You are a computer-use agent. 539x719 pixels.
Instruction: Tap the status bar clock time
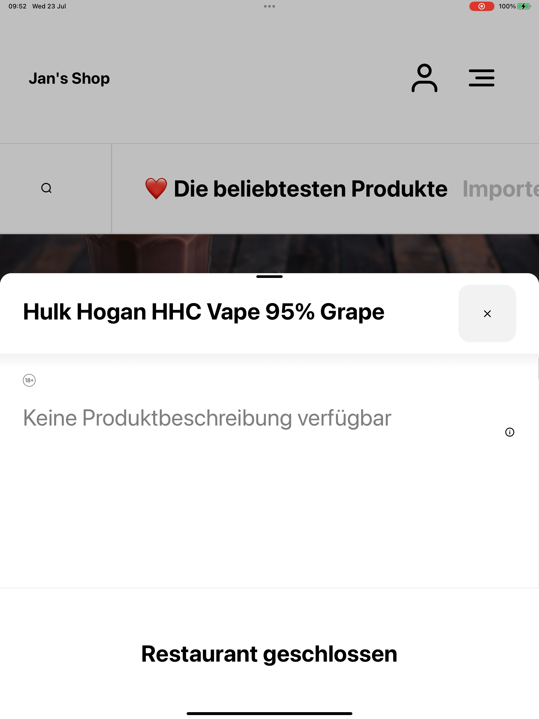[18, 6]
